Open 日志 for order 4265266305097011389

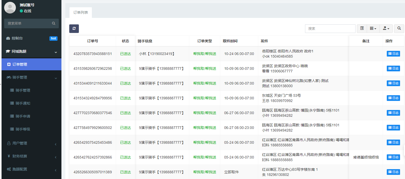pos(393,172)
